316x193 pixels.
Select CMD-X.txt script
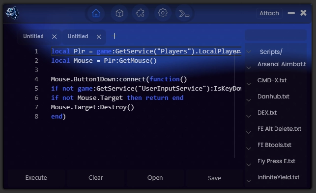[x=272, y=80]
